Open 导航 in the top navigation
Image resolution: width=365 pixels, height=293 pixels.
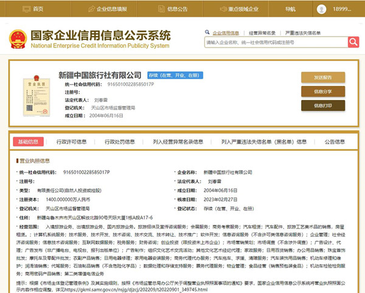[290, 9]
